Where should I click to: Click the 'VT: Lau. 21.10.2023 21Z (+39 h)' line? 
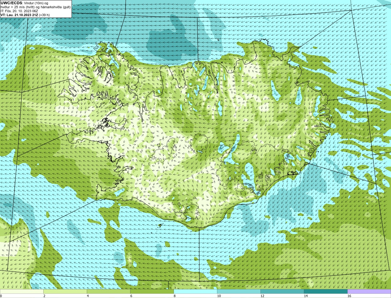[x=25, y=15]
